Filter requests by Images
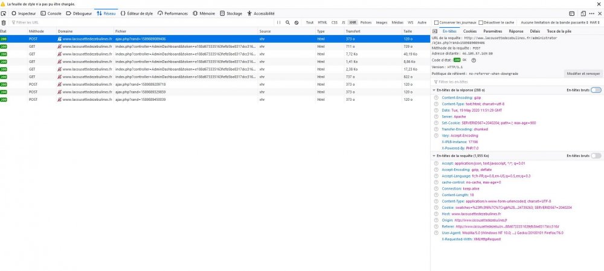Screen dimensions: 604x271 (382, 23)
